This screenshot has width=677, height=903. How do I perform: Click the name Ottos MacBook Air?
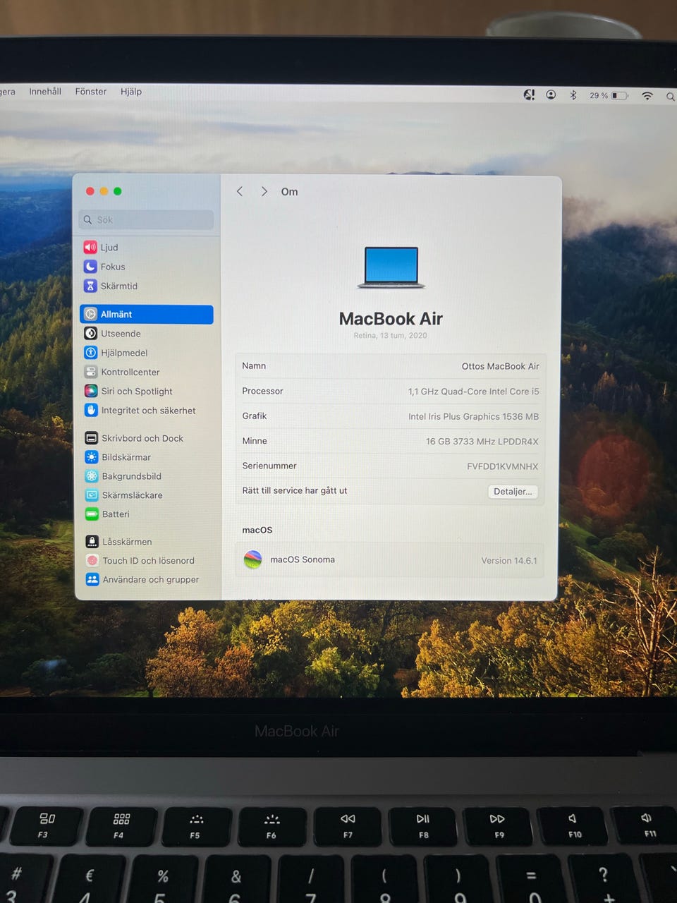pyautogui.click(x=501, y=366)
